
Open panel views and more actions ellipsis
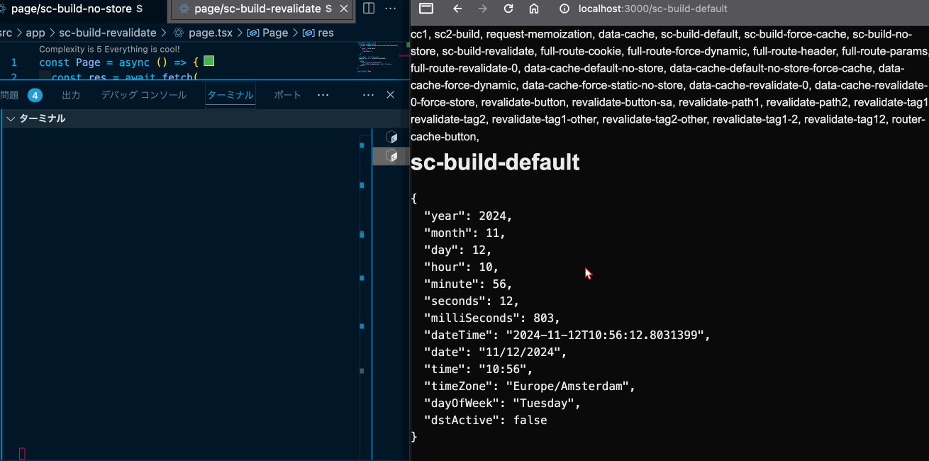368,95
